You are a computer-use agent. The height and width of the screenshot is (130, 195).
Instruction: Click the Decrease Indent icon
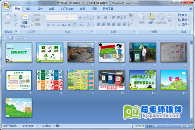[x=113, y=18]
